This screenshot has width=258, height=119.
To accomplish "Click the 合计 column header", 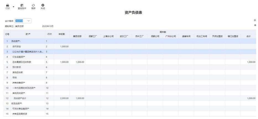I will point(248,36).
